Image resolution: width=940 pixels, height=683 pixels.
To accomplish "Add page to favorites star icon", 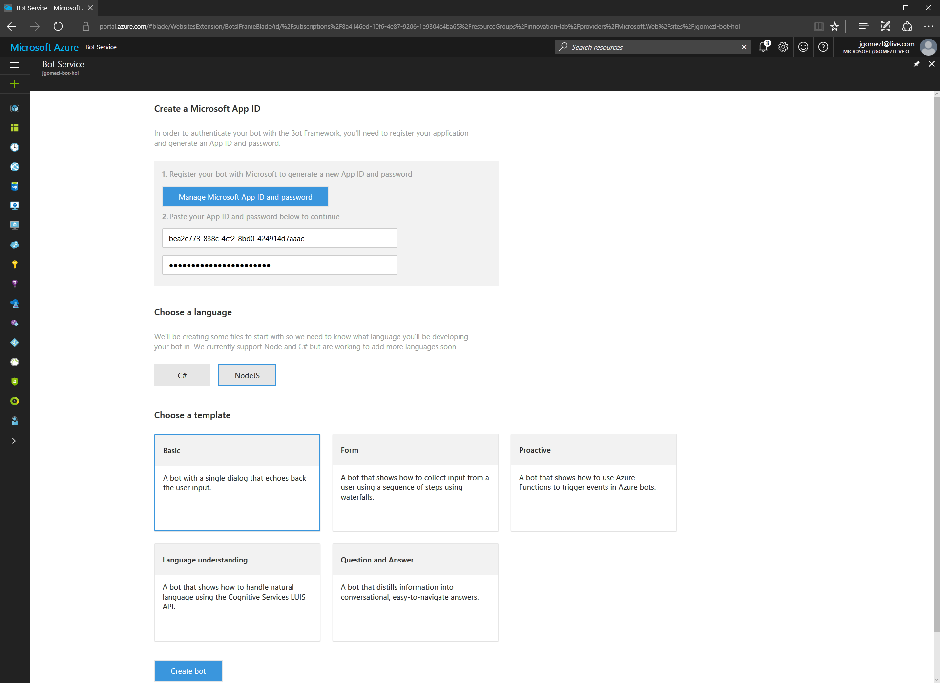I will tap(835, 26).
